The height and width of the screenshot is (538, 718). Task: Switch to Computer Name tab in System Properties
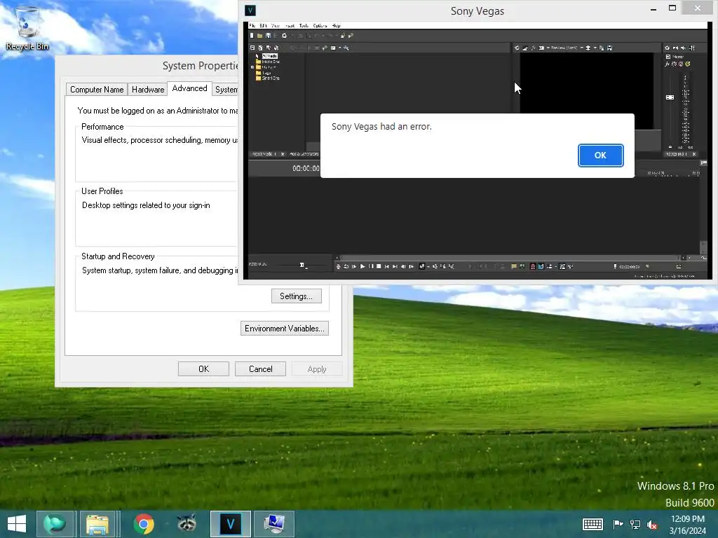pos(97,90)
